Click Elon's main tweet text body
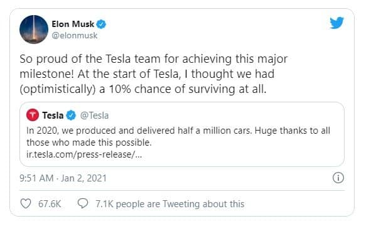The image size is (371, 226). pyautogui.click(x=154, y=74)
